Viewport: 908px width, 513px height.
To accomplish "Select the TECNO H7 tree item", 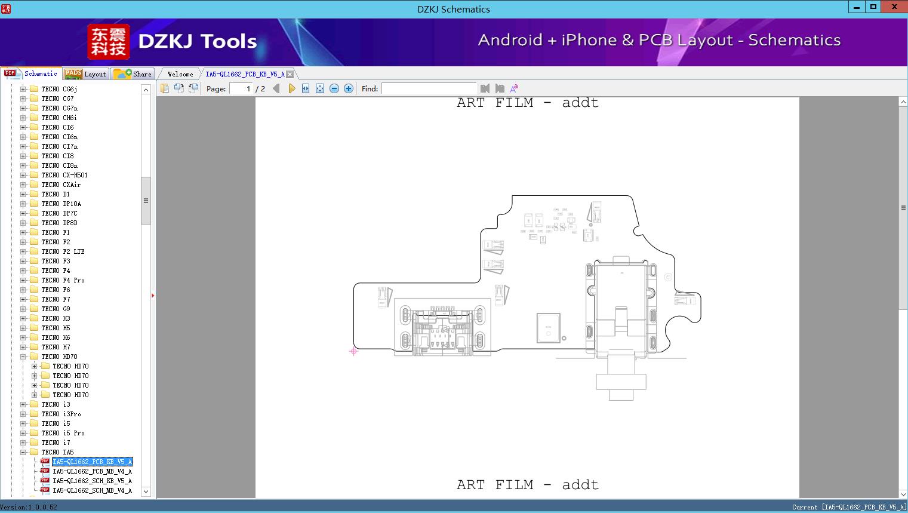I will (x=56, y=347).
